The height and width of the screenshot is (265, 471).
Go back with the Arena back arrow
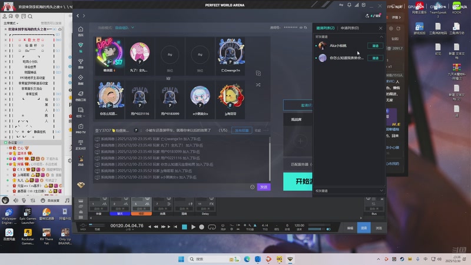coord(78,16)
